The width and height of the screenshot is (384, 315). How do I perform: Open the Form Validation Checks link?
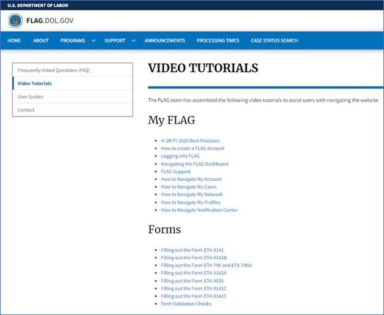tap(186, 304)
